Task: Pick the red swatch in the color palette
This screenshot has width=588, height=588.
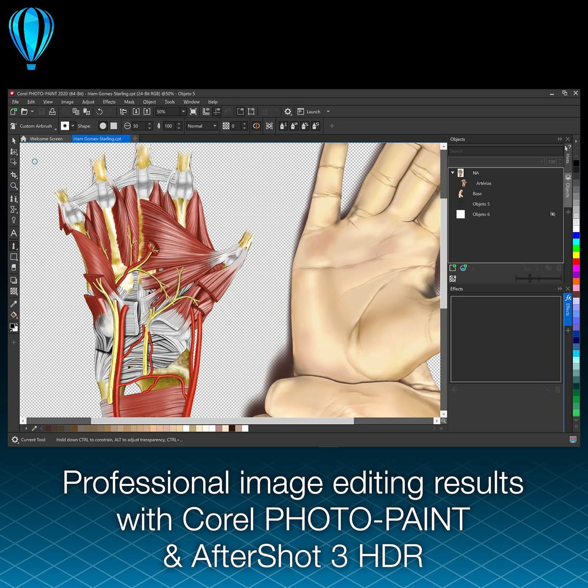Action: coord(576,262)
